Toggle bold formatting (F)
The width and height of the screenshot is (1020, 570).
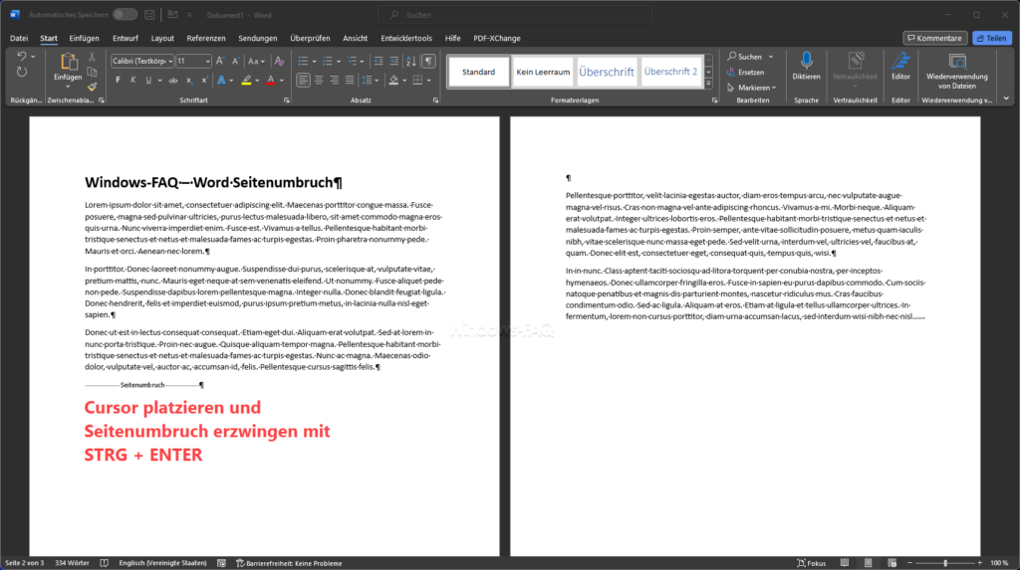[118, 81]
